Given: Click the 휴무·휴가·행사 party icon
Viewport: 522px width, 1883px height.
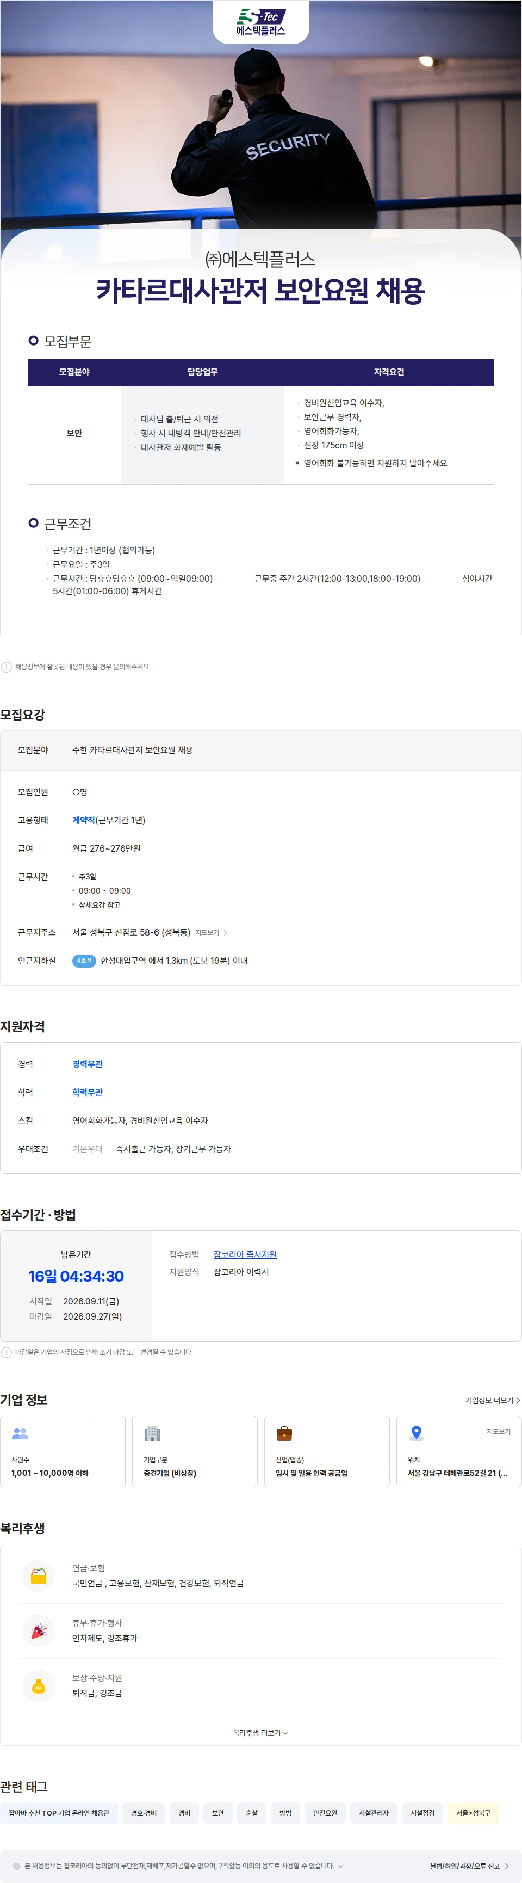Looking at the screenshot, I should pyautogui.click(x=39, y=1631).
